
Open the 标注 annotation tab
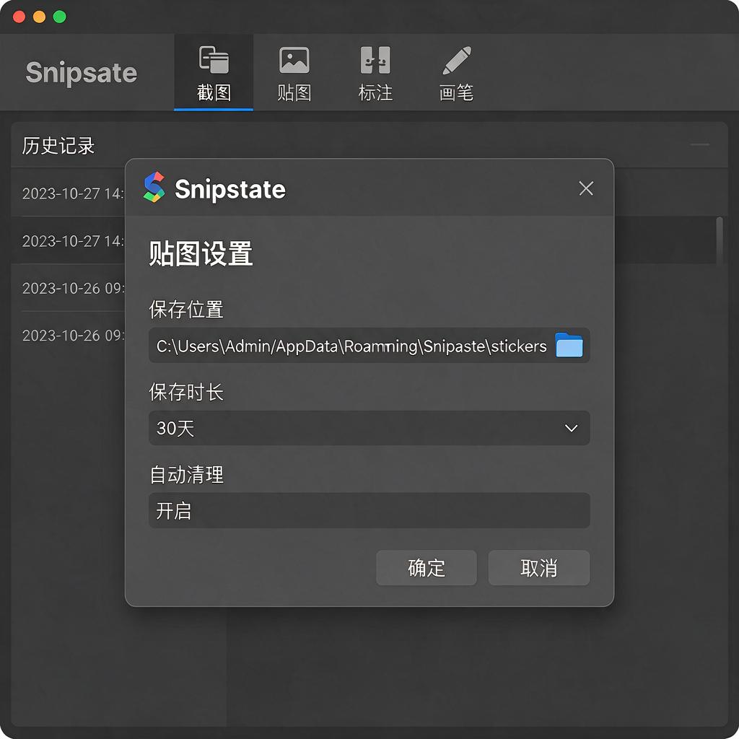point(375,73)
